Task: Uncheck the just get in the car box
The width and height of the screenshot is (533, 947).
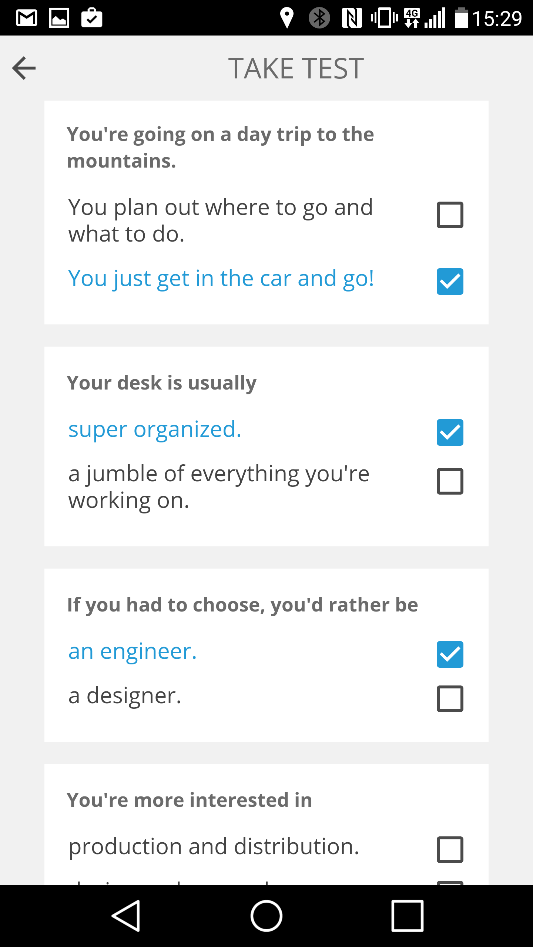Action: 450,282
